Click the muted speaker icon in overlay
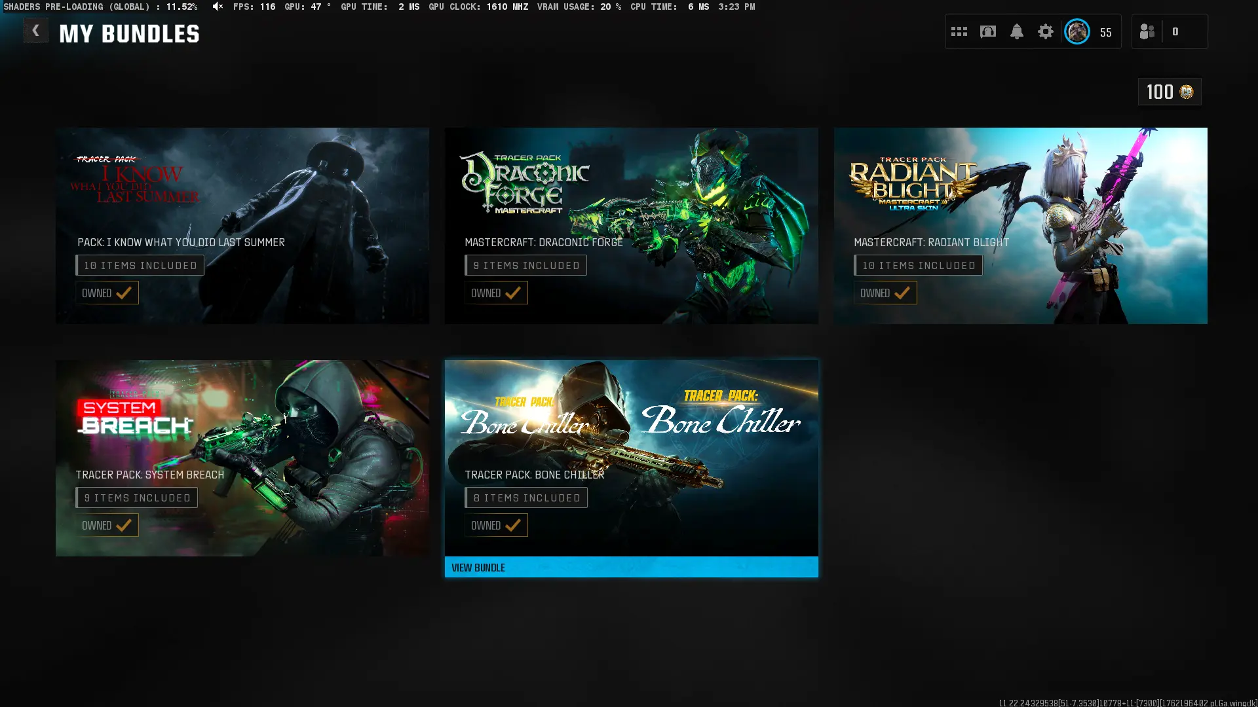The height and width of the screenshot is (707, 1258). (218, 7)
